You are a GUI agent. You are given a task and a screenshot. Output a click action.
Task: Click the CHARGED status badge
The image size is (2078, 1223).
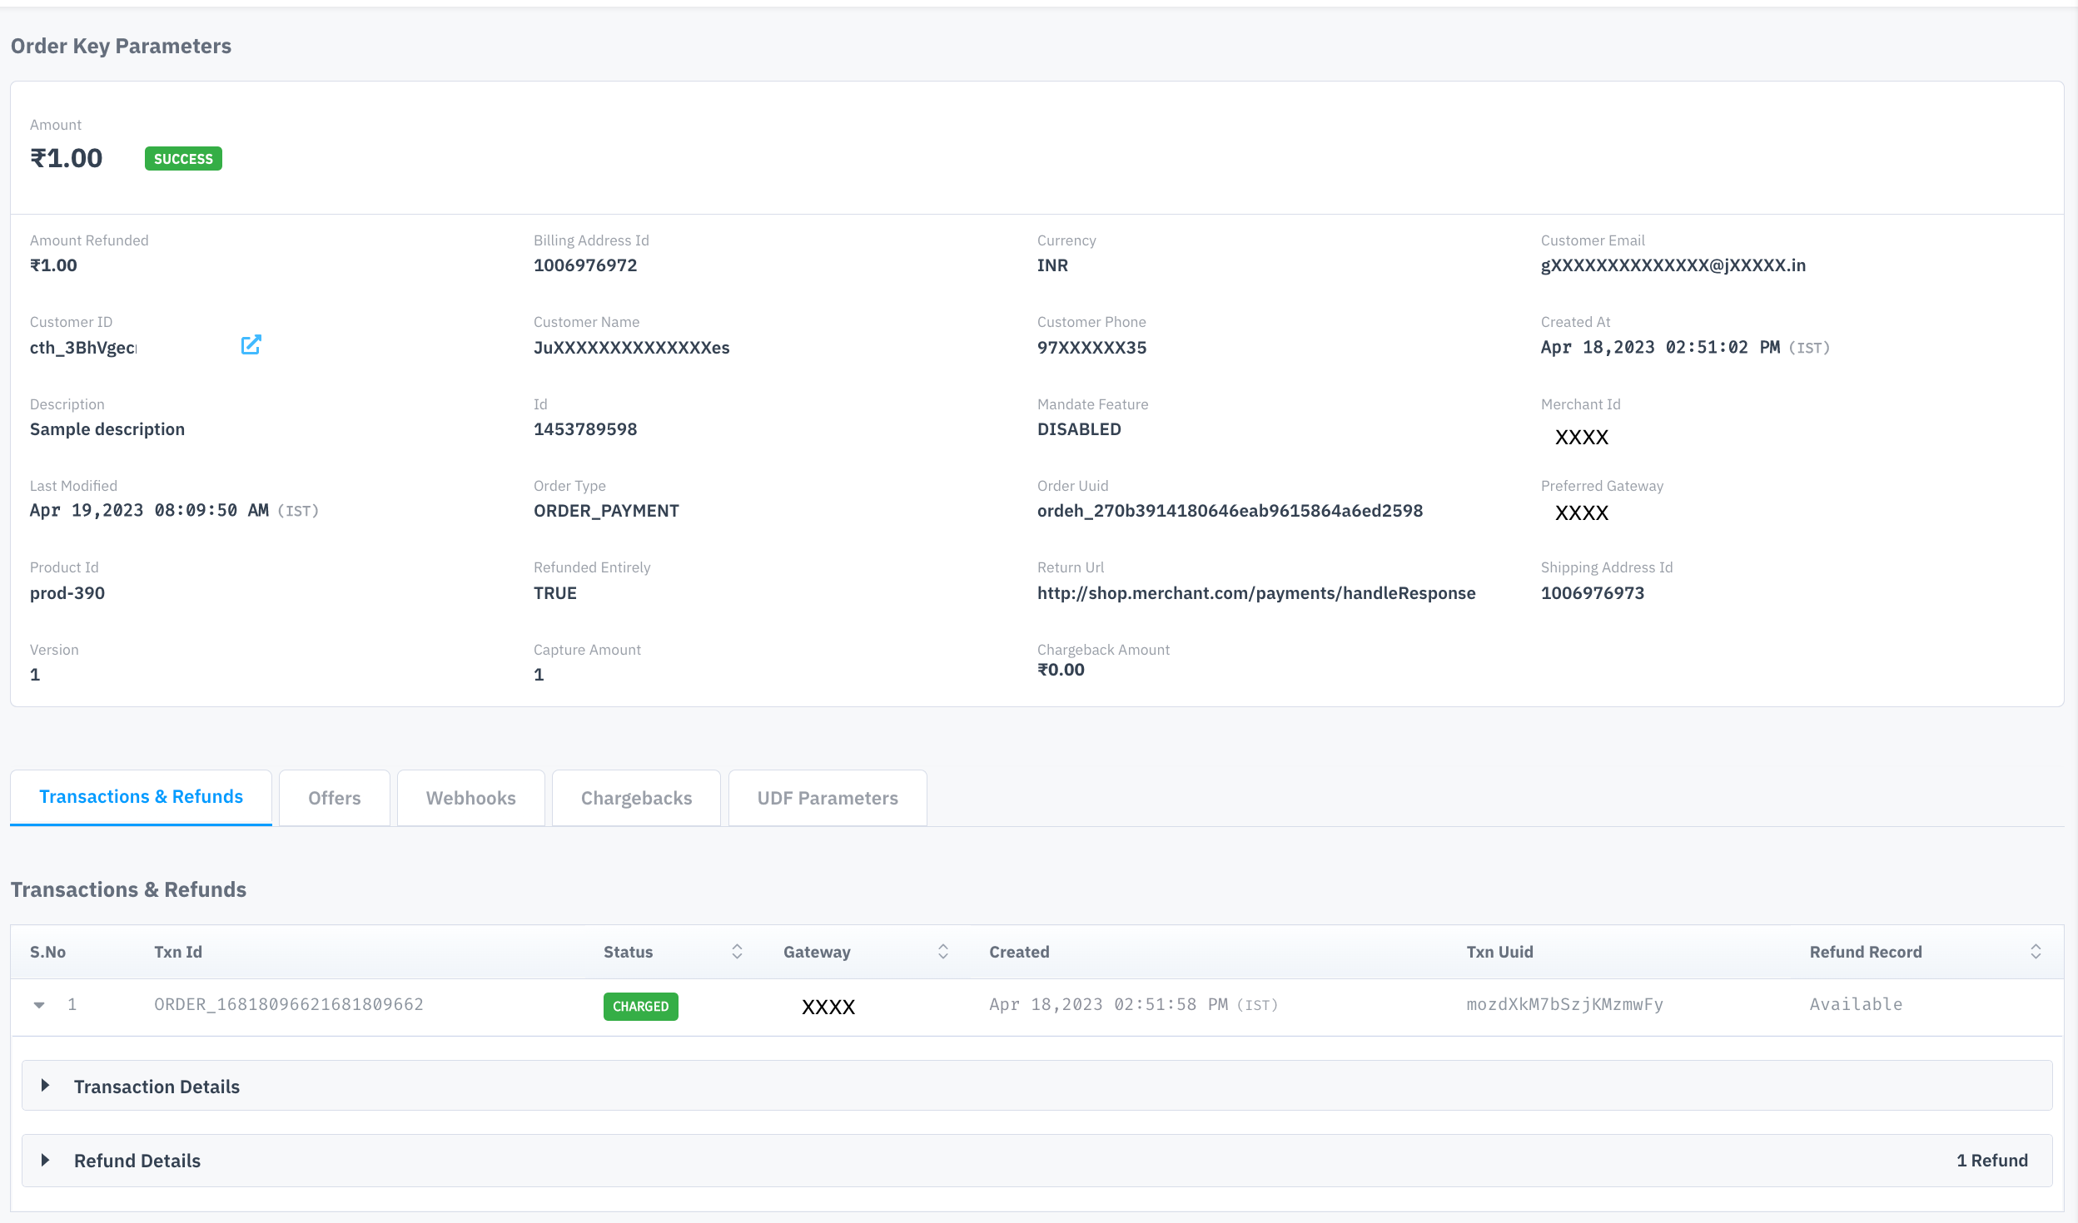[x=640, y=1006]
